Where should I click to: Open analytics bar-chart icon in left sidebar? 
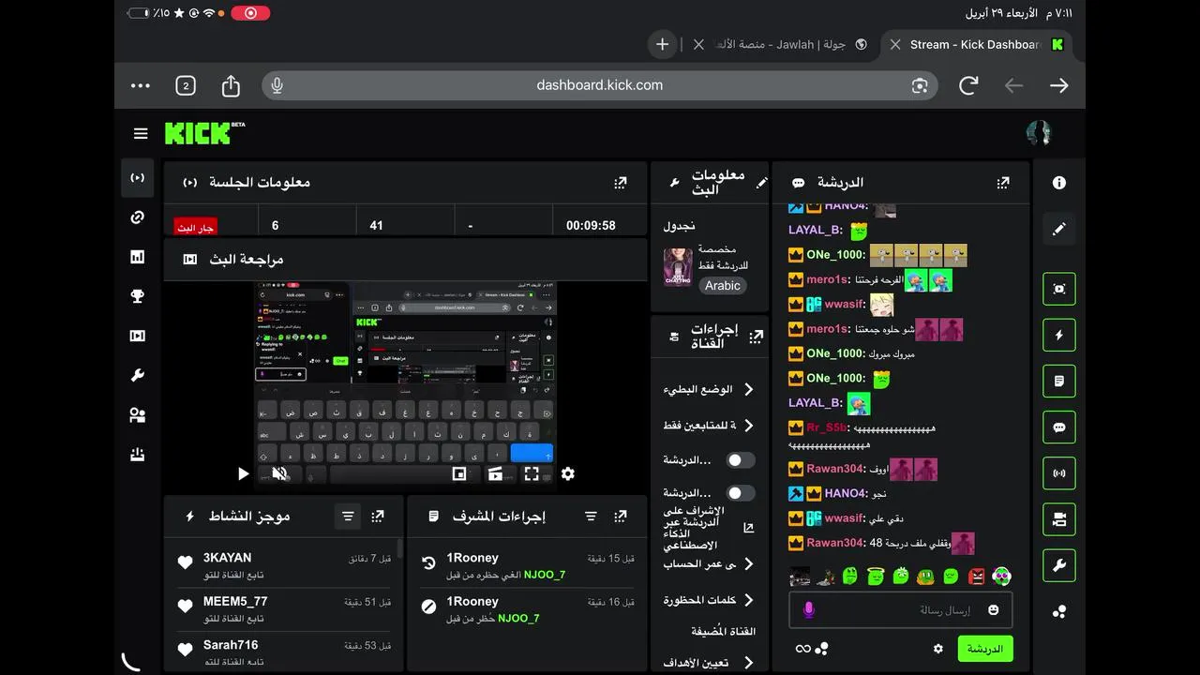coord(138,257)
